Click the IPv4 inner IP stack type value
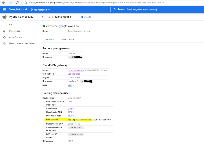 pyautogui.click(x=70, y=102)
